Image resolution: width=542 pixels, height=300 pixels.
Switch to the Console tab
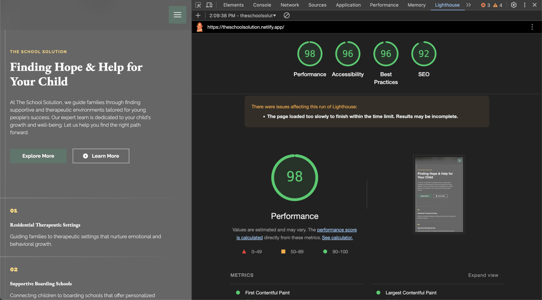coord(262,5)
